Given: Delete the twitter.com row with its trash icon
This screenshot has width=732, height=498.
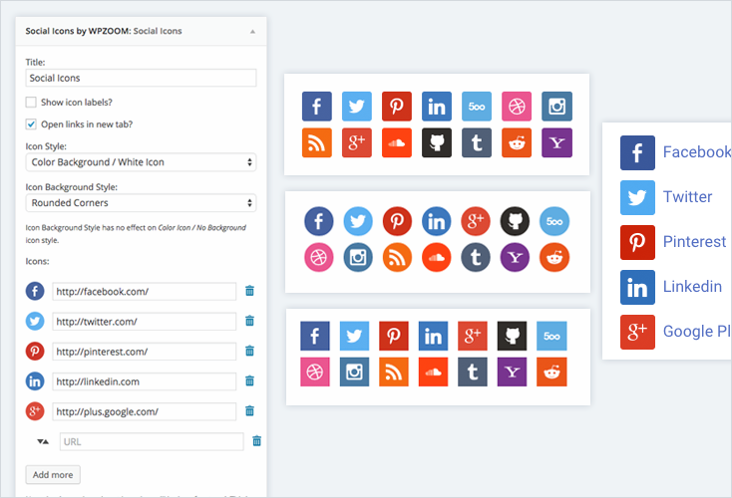Looking at the screenshot, I should tap(249, 321).
